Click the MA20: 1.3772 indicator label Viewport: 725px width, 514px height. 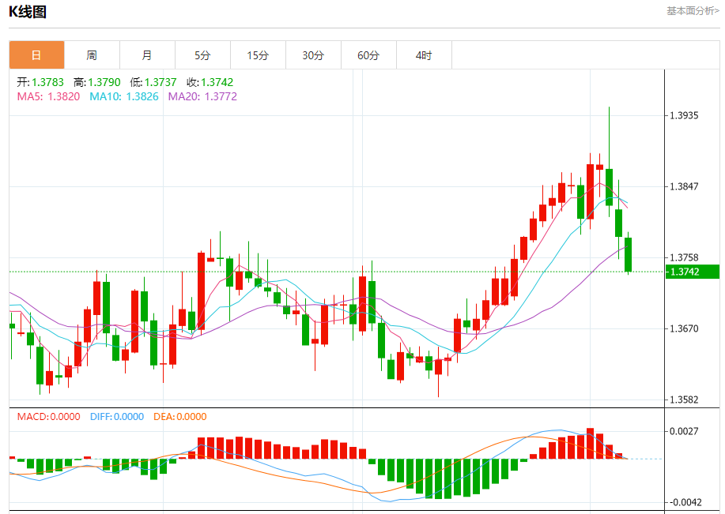[202, 96]
